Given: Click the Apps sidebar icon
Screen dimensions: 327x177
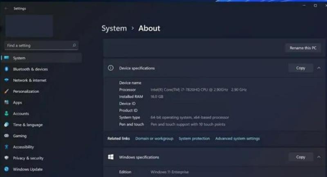Looking at the screenshot, I should click(7, 102).
